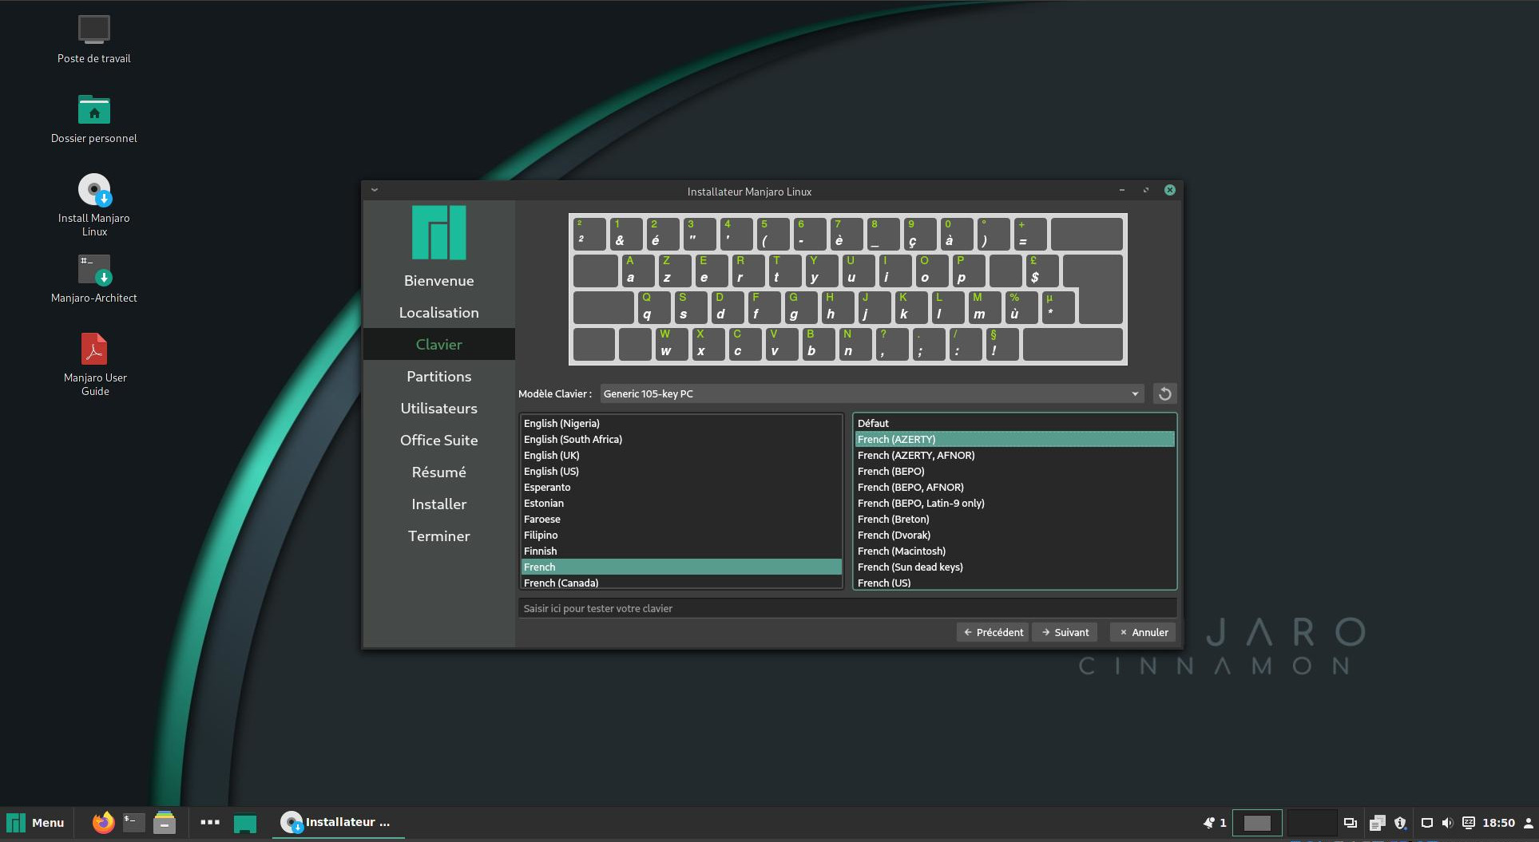Screen dimensions: 1539x842
Task: Click the sleep inhibit tray icon
Action: coord(1469,823)
